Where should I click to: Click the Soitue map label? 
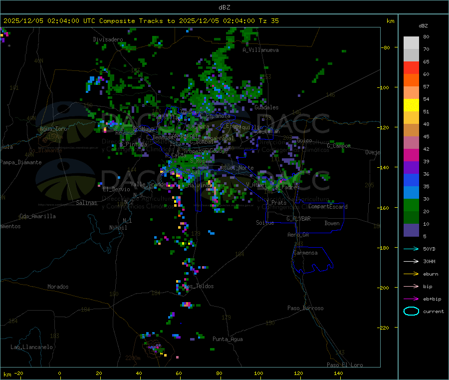click(265, 223)
